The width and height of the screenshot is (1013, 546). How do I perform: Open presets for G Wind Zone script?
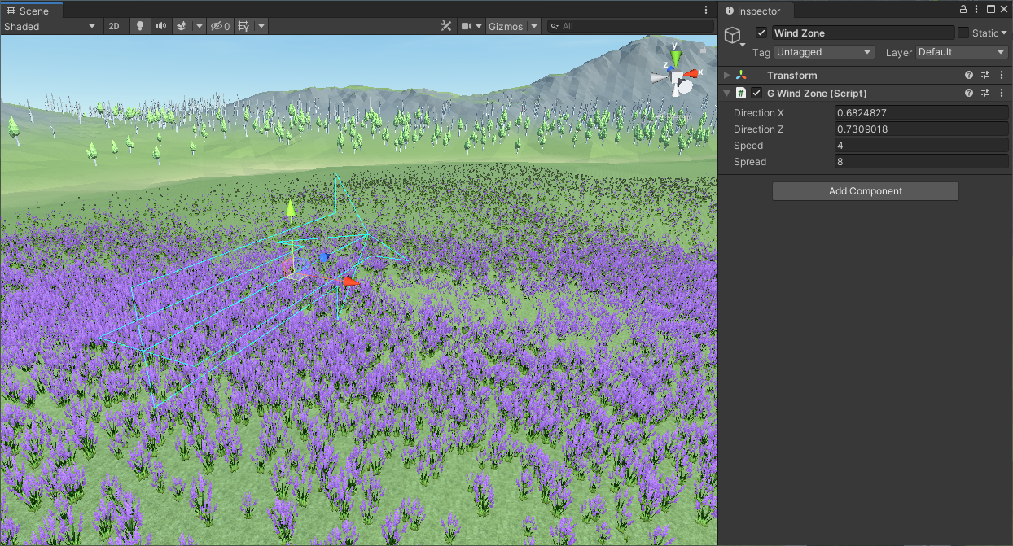(x=985, y=94)
